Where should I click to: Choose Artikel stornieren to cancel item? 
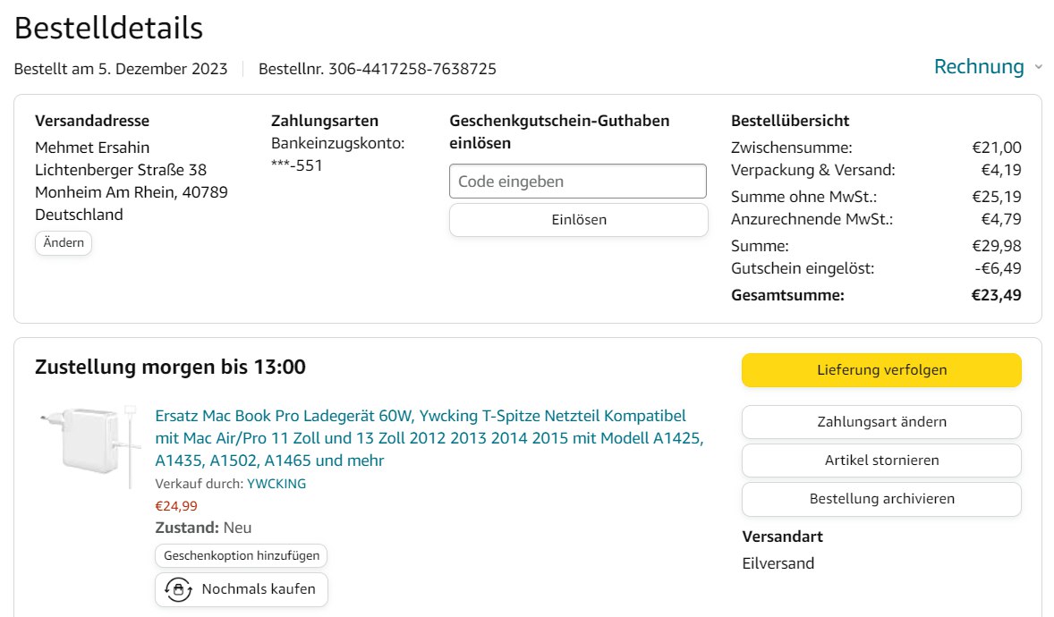[881, 461]
